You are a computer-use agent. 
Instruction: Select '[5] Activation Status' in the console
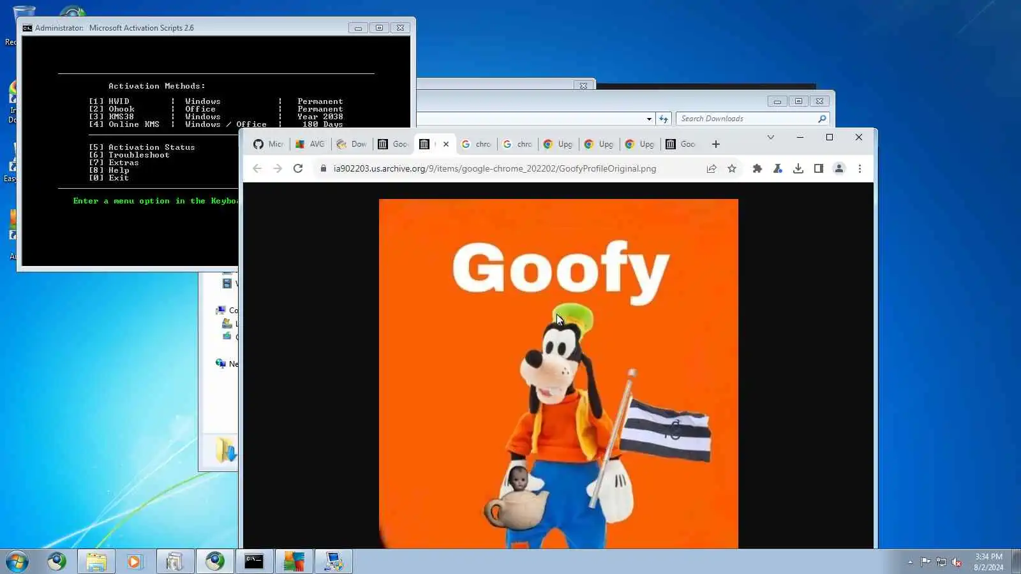(142, 147)
